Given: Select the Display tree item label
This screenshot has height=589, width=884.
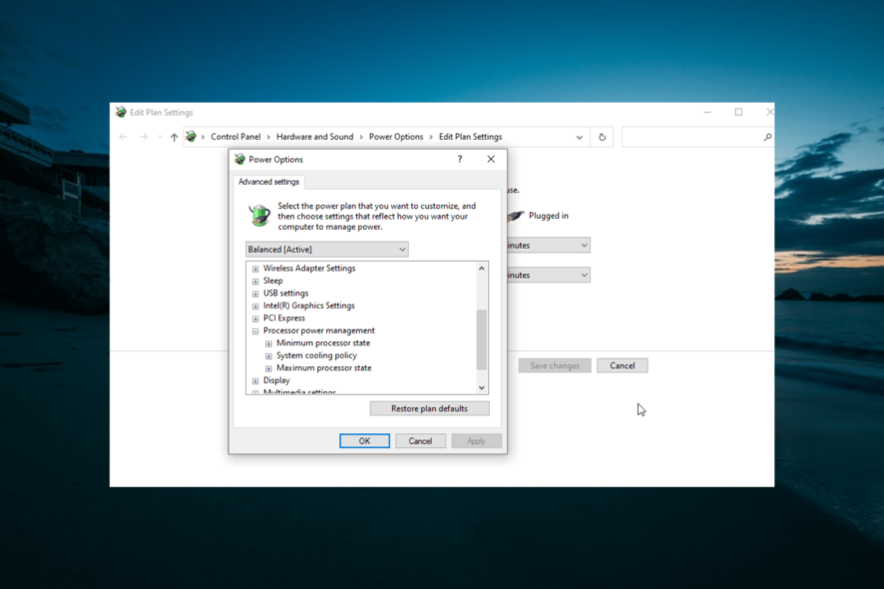Looking at the screenshot, I should pos(276,380).
